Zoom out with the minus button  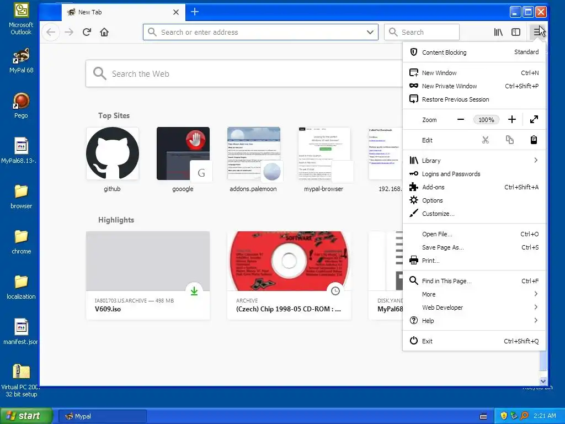461,119
